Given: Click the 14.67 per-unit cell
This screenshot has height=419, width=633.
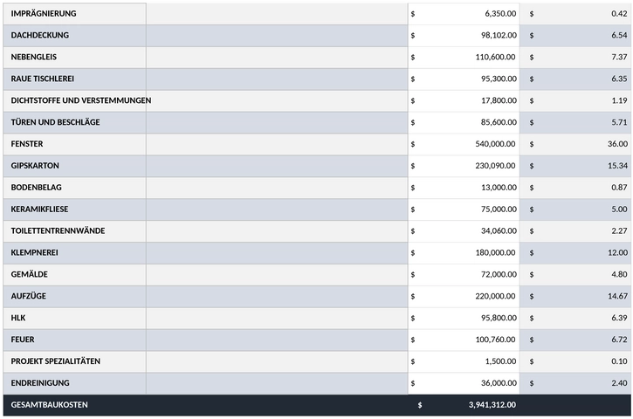Looking at the screenshot, I should point(575,297).
